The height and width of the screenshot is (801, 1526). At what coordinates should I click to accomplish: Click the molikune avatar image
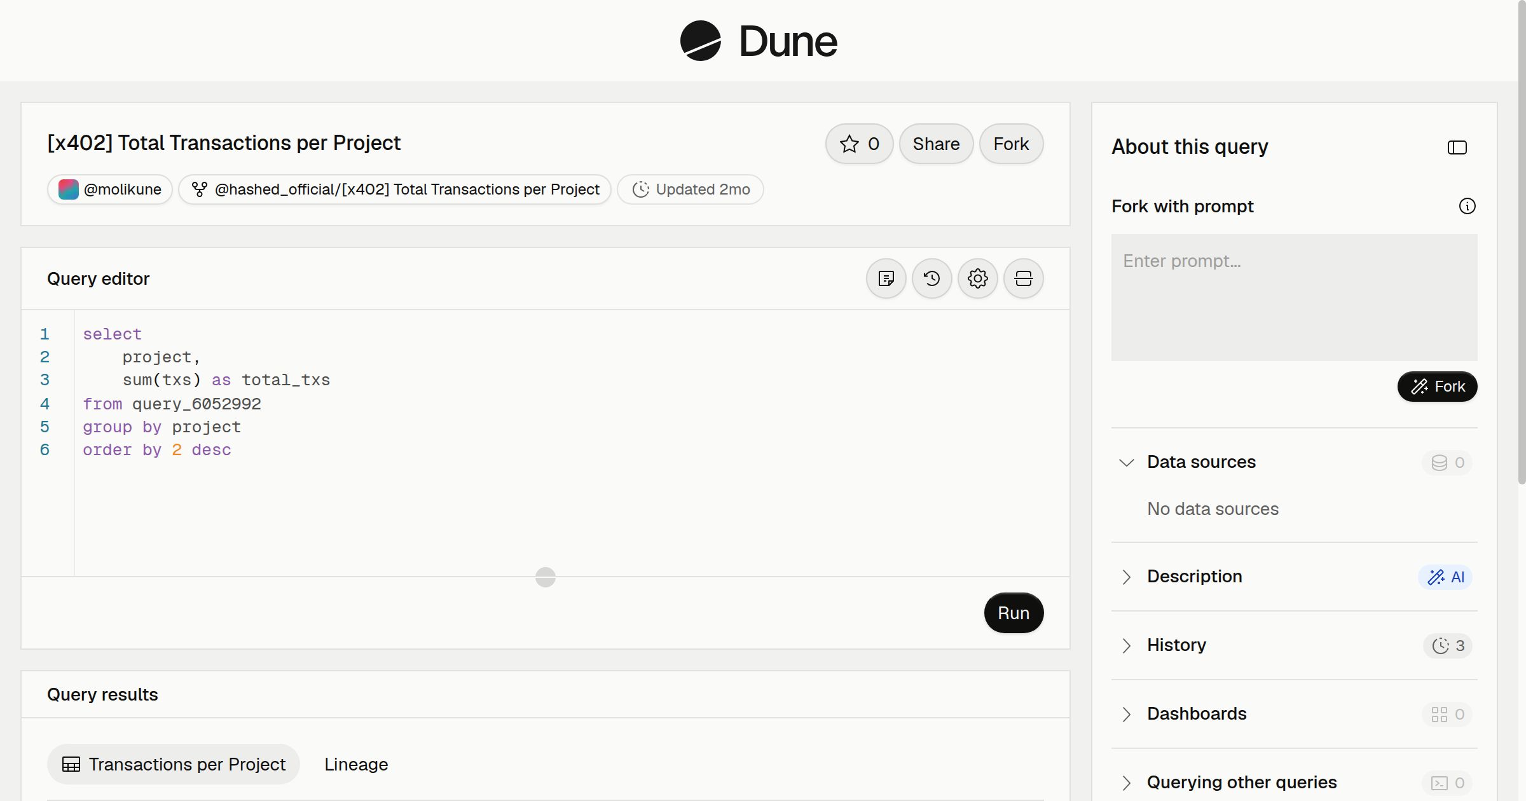click(69, 189)
